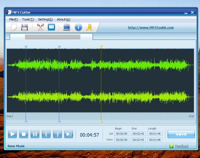Screen dimensions: 200x158
Task: Close the MP3 Cutter window
Action: click(x=192, y=12)
